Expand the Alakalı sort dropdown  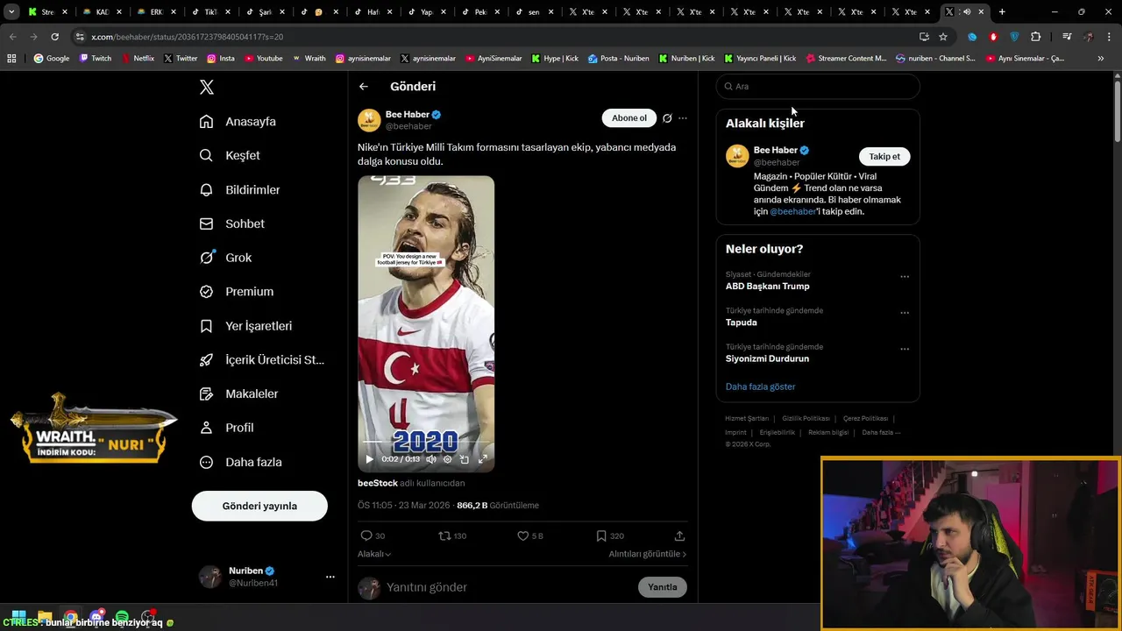point(374,554)
